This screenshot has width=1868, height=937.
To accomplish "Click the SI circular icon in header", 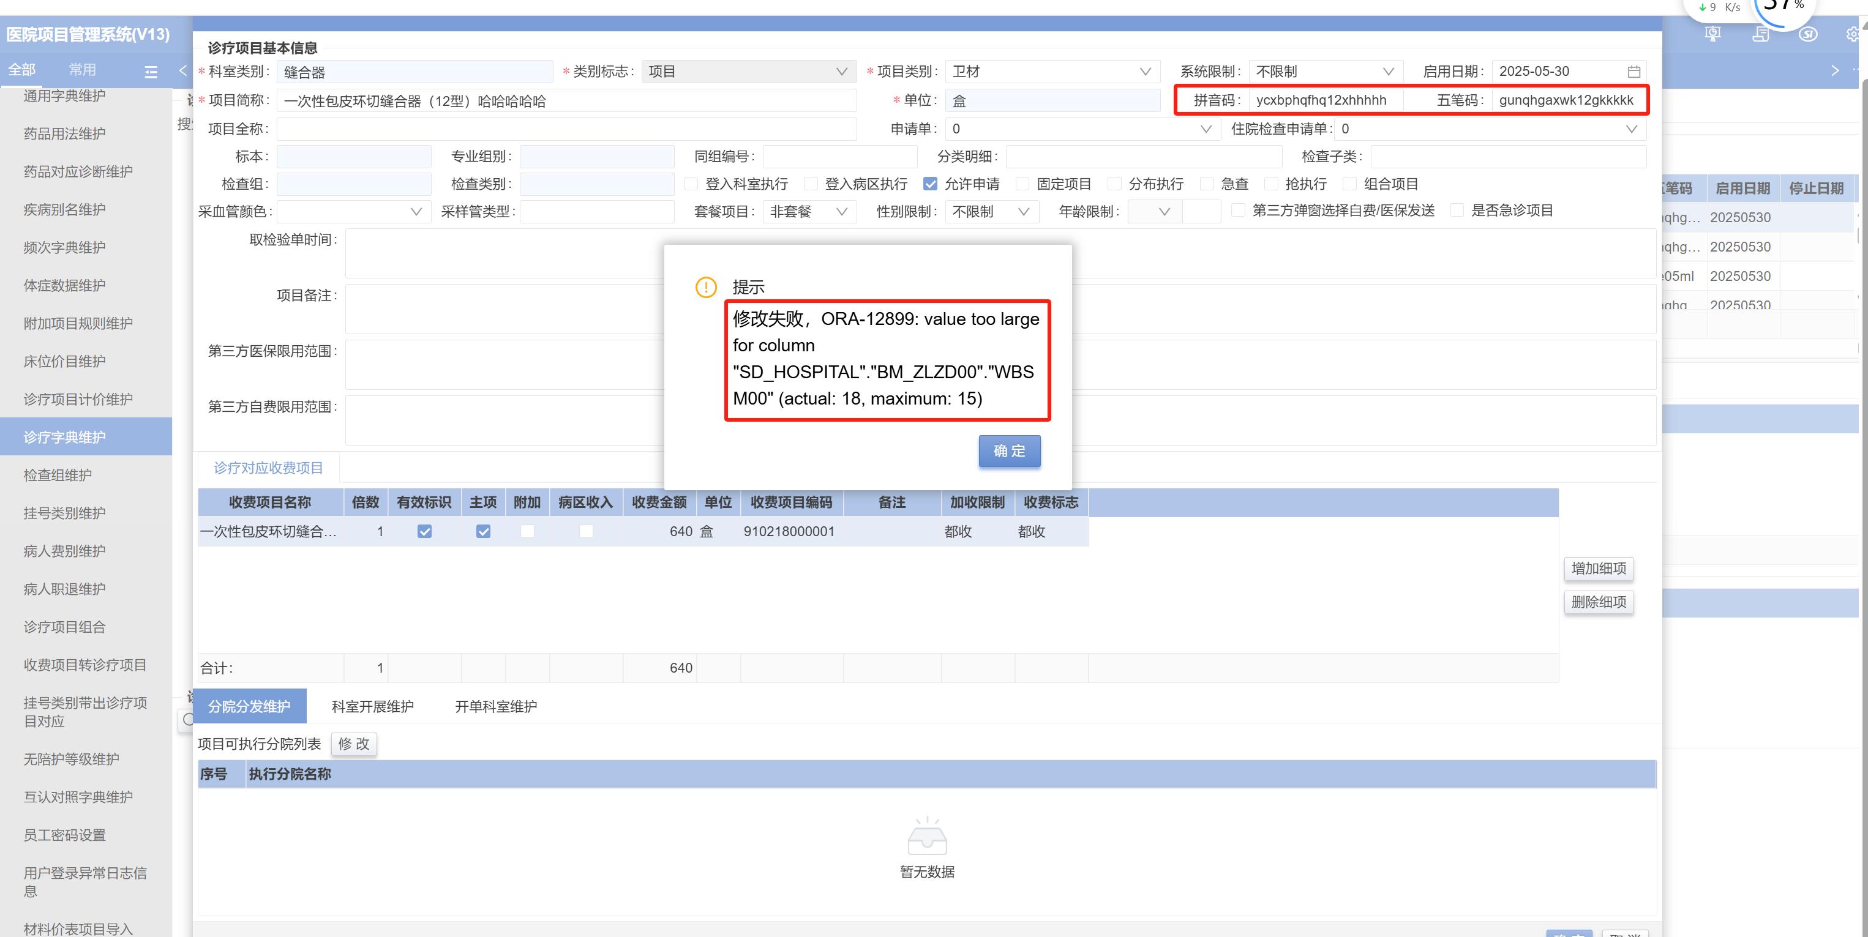I will (x=1808, y=34).
